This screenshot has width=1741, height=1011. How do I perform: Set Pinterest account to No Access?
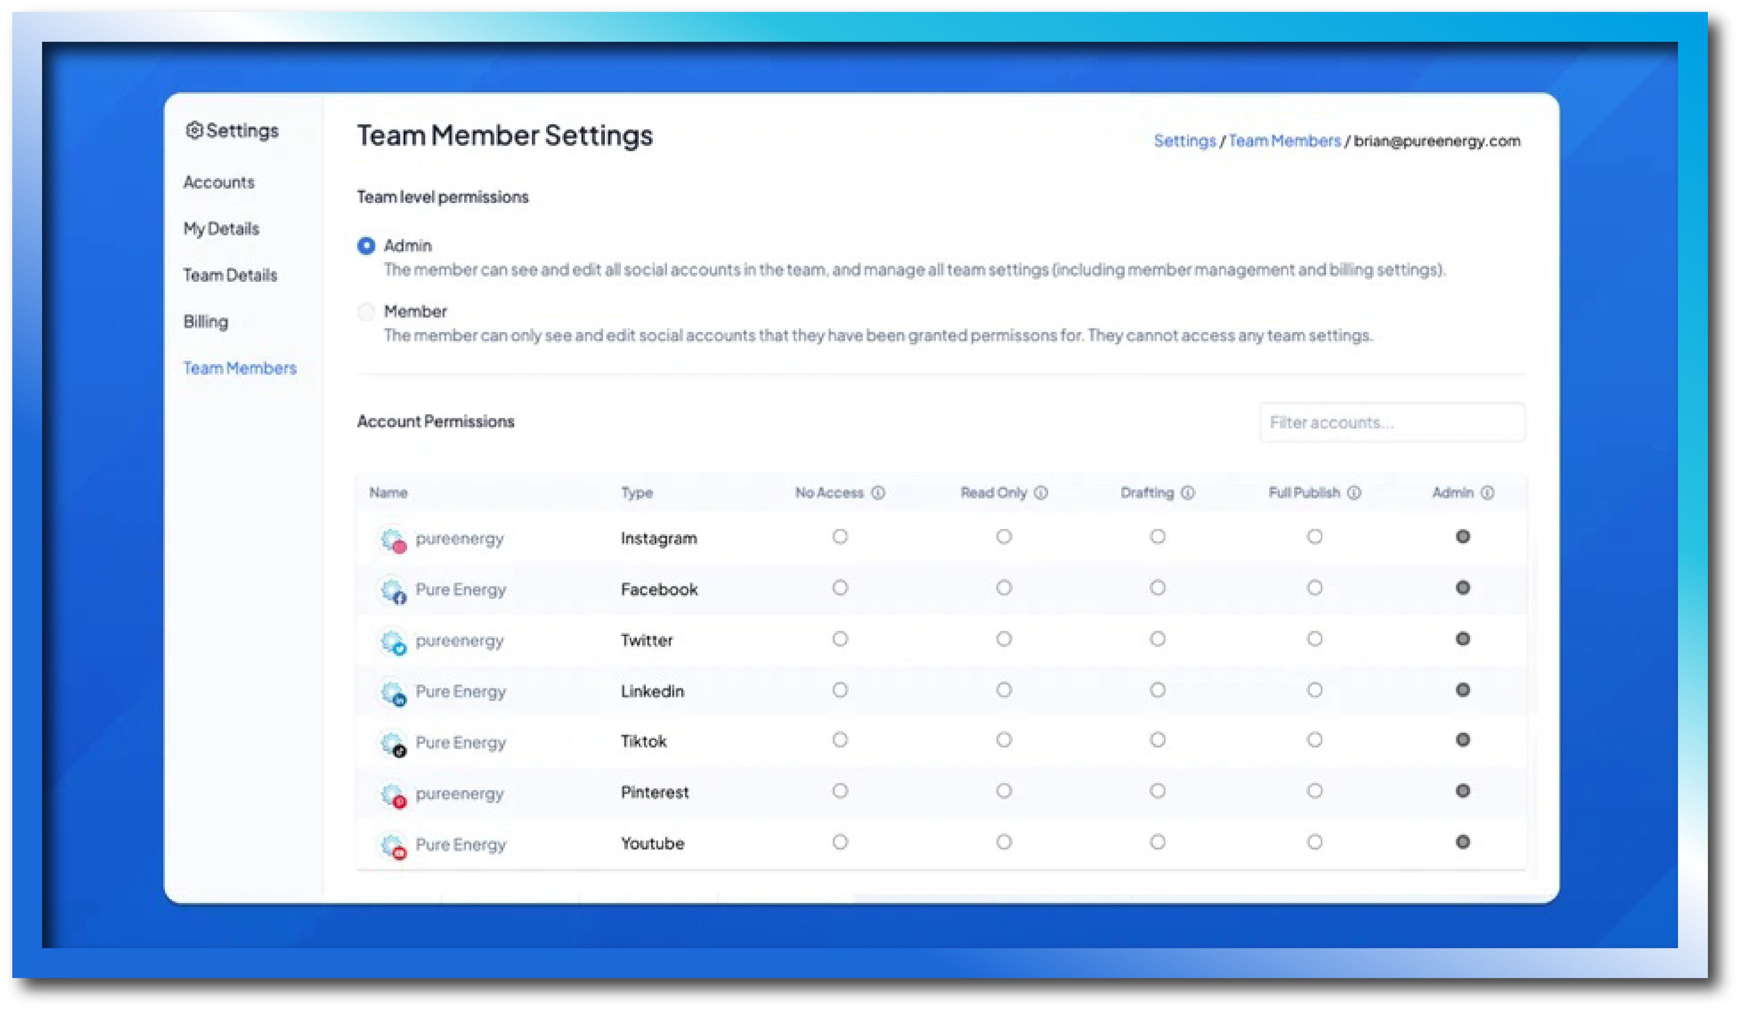coord(839,791)
